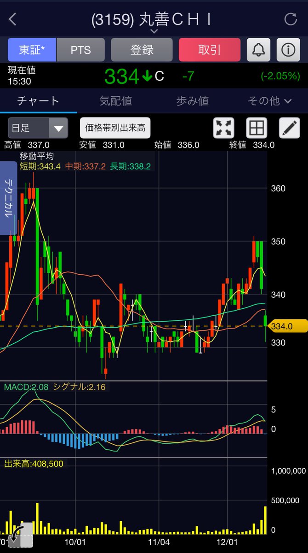Tap the 出来高:408,500 volume label

[34, 463]
